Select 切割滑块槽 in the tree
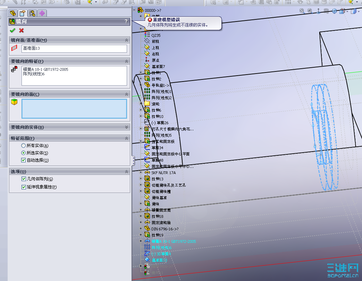The image size is (362, 281). 161,191
